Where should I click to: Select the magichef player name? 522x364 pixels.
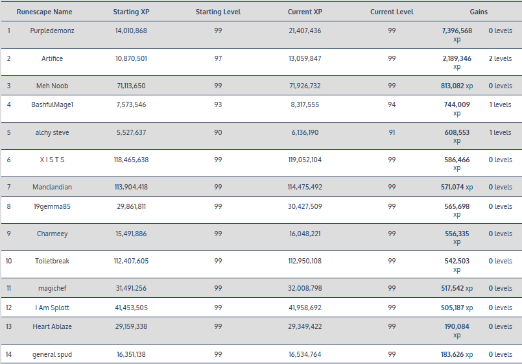[52, 288]
